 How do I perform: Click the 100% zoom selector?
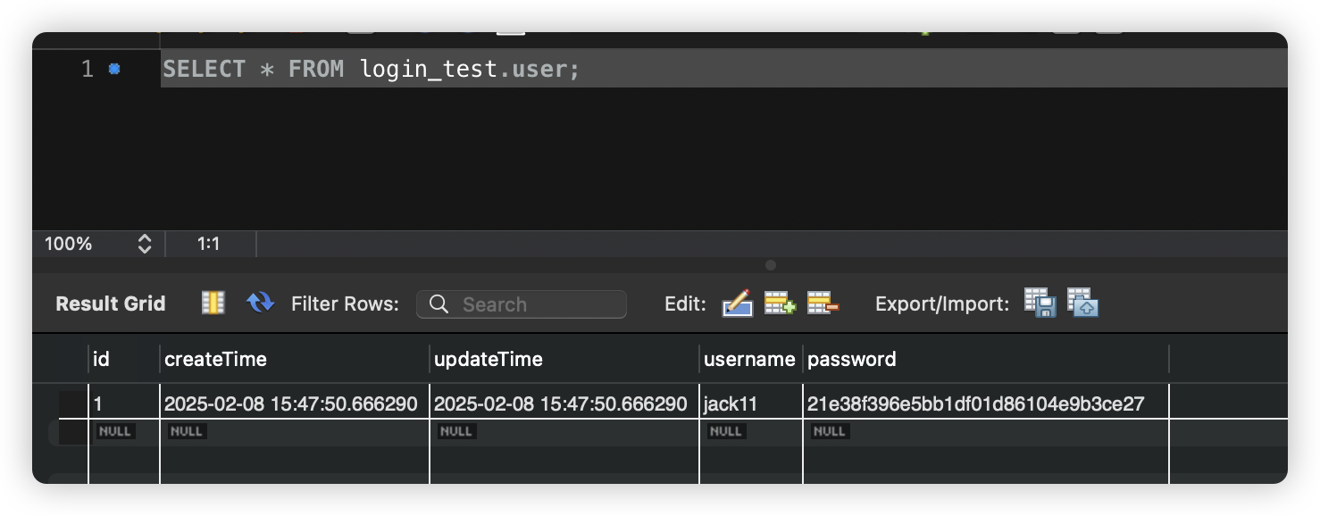tap(69, 243)
